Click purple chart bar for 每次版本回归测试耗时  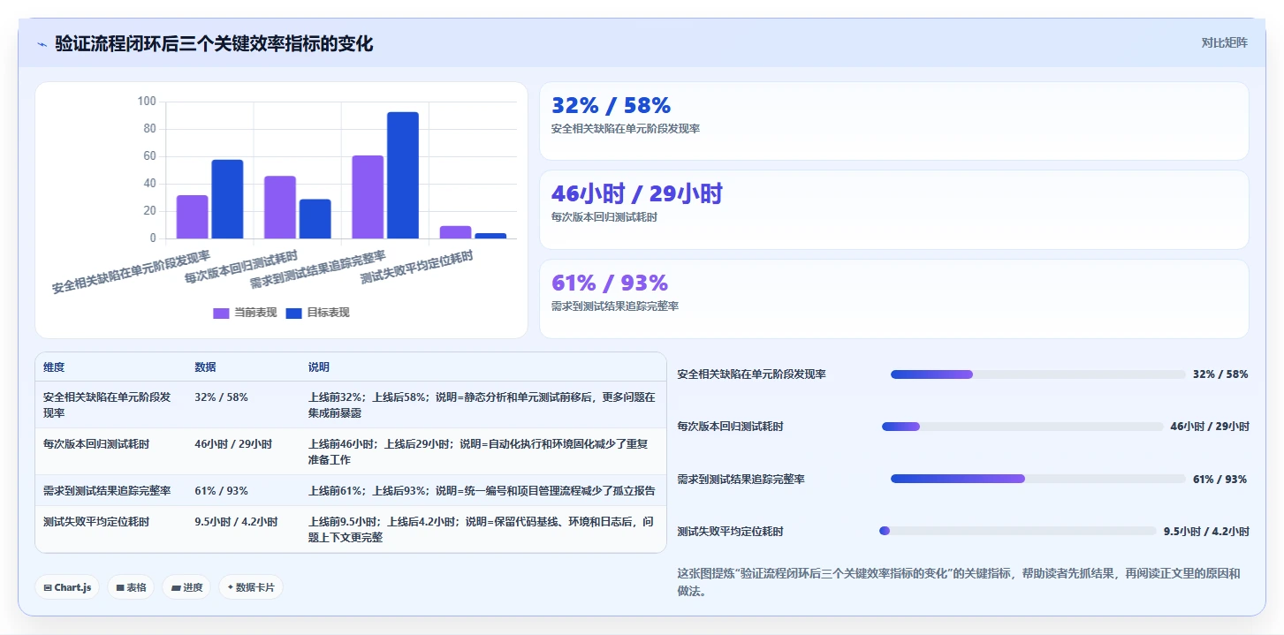click(280, 207)
